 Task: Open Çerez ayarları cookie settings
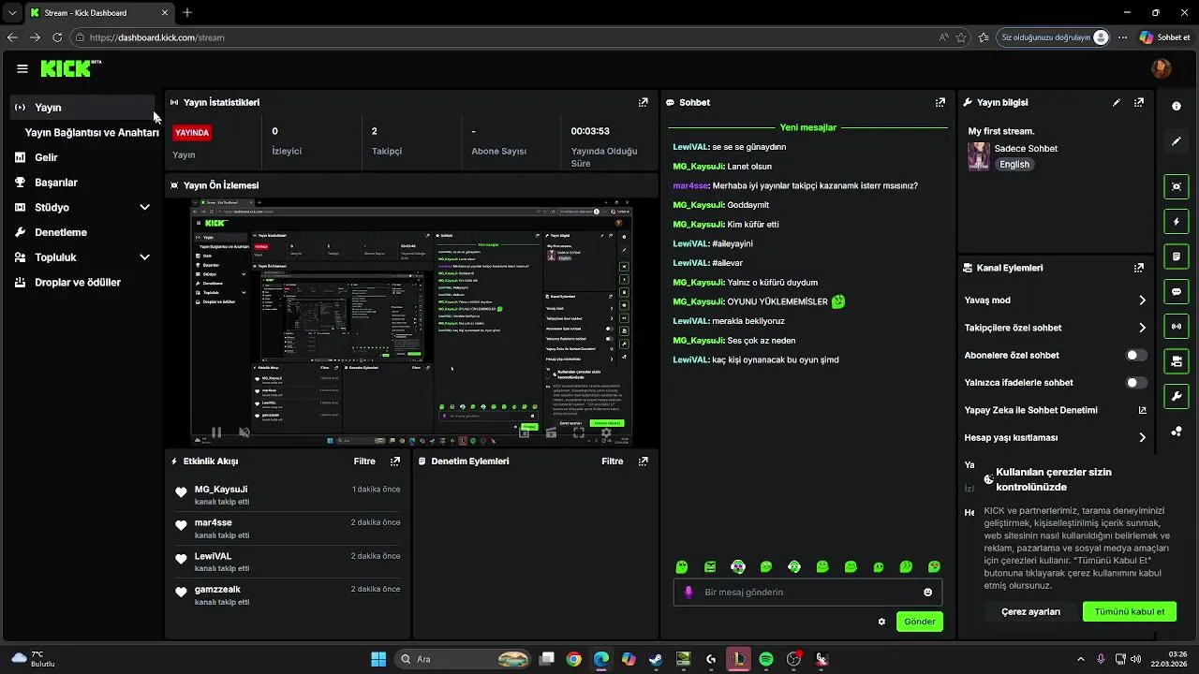tap(1030, 611)
